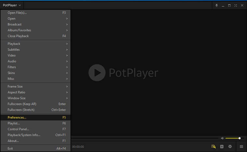Expand the Aspect Ratio submenu
The image size is (247, 152).
[36, 92]
